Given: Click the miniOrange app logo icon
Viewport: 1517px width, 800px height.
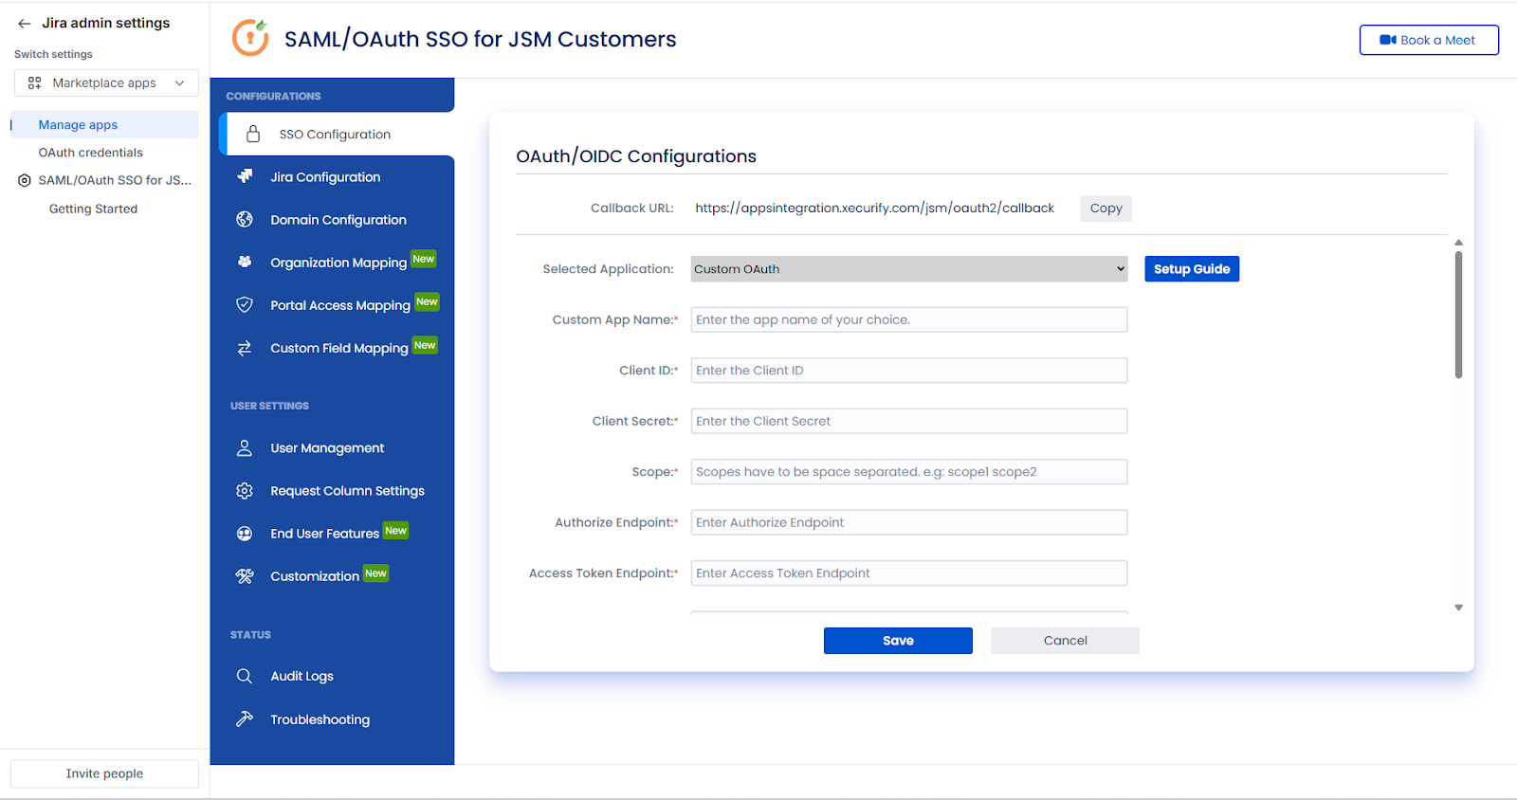Looking at the screenshot, I should point(250,39).
